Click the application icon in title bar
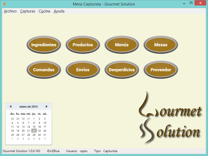Image resolution: width=208 pixels, height=156 pixels. pyautogui.click(x=4, y=4)
